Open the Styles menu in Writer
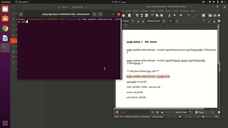 153,11
